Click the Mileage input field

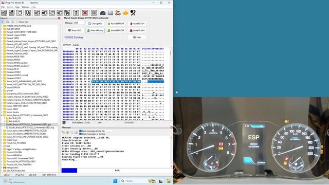pos(79,23)
